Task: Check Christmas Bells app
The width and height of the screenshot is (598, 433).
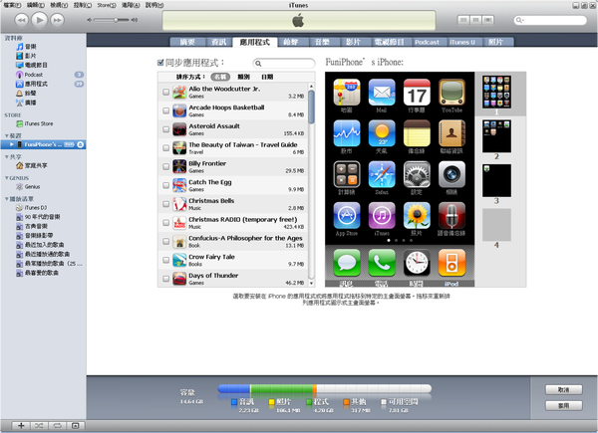Action: click(x=165, y=204)
